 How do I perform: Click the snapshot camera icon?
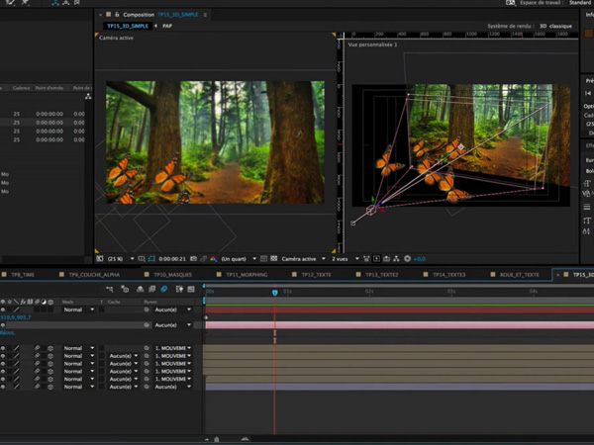(x=194, y=259)
